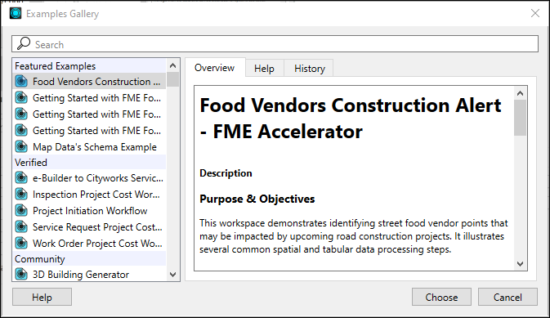550x318 pixels.
Task: Click into the Search field
Action: point(275,44)
